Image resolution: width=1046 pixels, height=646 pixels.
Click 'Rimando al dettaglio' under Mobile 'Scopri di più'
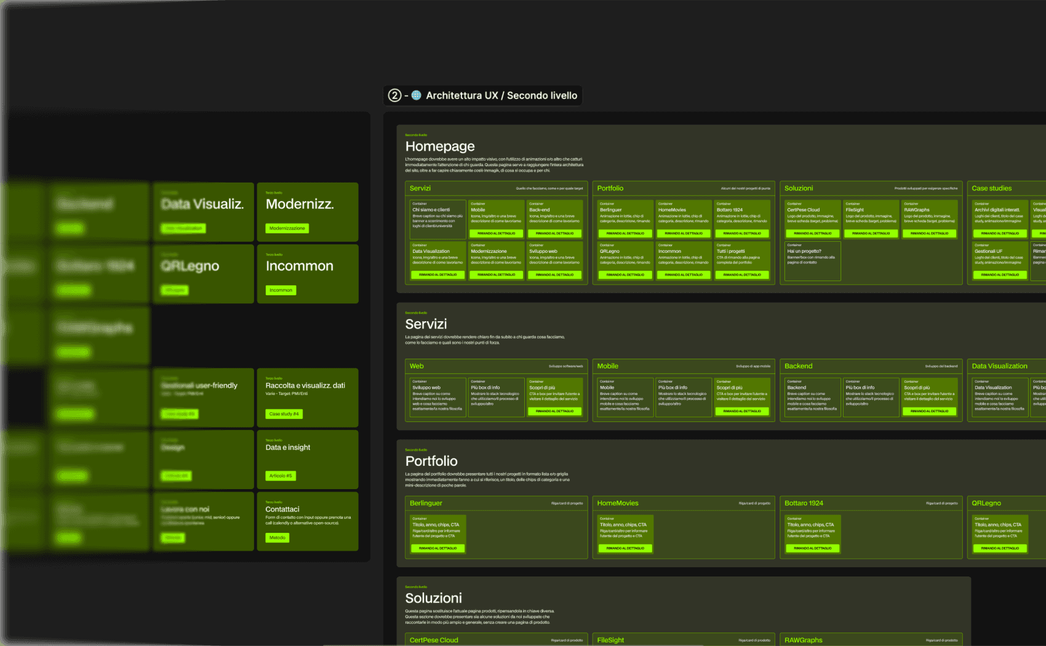743,411
